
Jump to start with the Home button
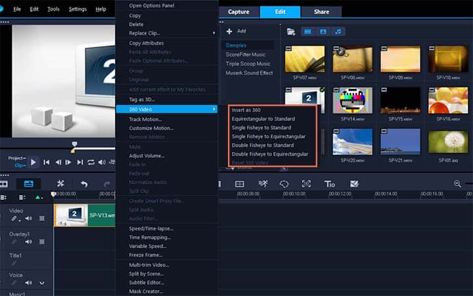coord(47,162)
